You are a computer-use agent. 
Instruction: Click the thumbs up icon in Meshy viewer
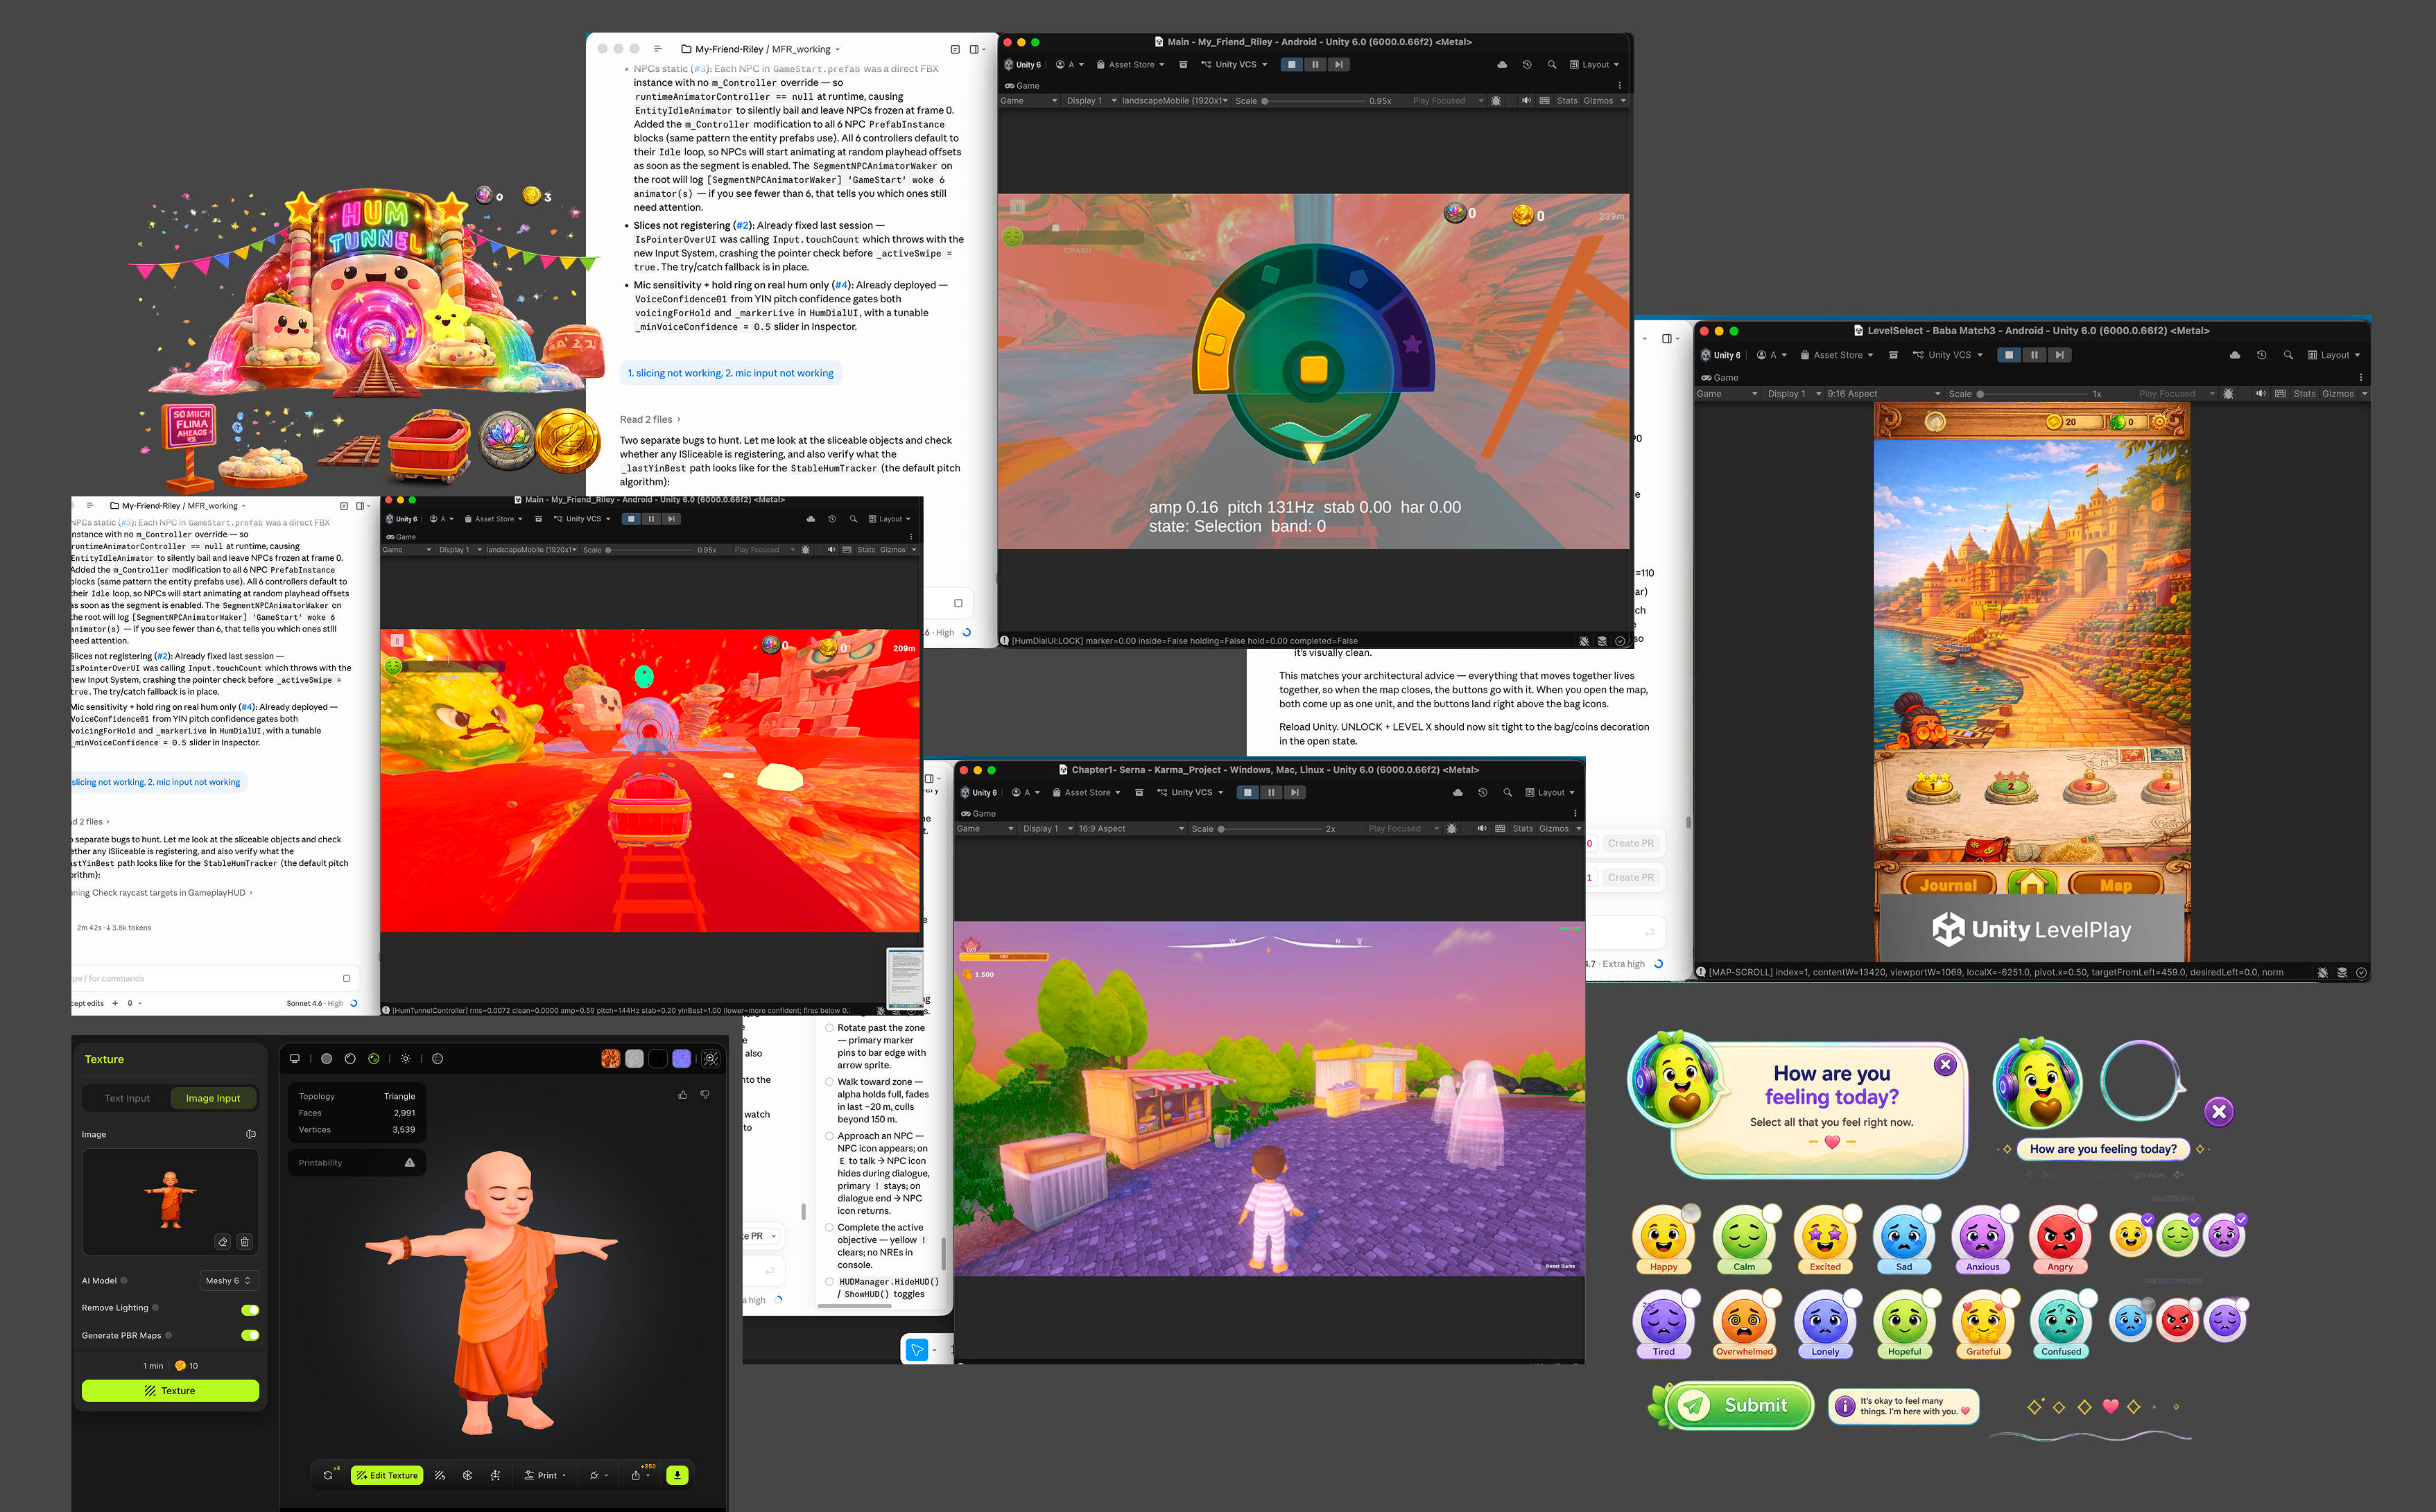point(683,1095)
